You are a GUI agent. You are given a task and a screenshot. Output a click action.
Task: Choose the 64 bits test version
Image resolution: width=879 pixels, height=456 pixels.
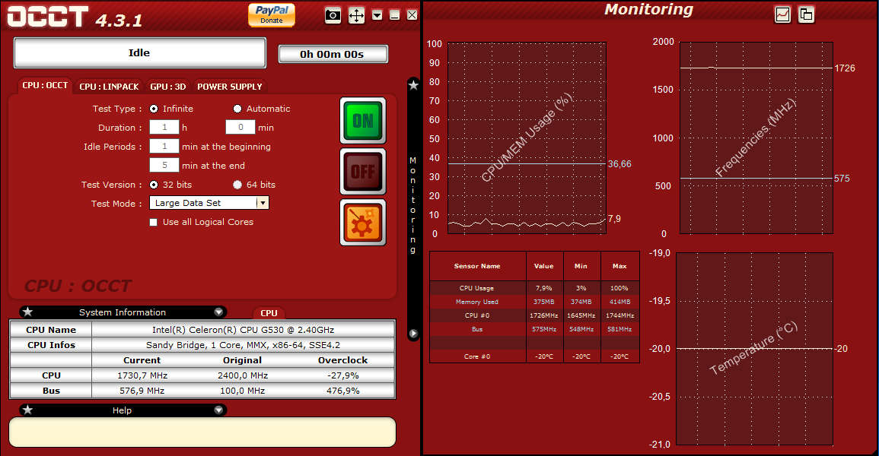tap(237, 185)
